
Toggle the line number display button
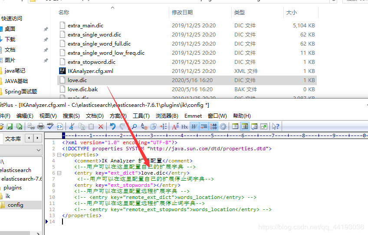point(214,126)
